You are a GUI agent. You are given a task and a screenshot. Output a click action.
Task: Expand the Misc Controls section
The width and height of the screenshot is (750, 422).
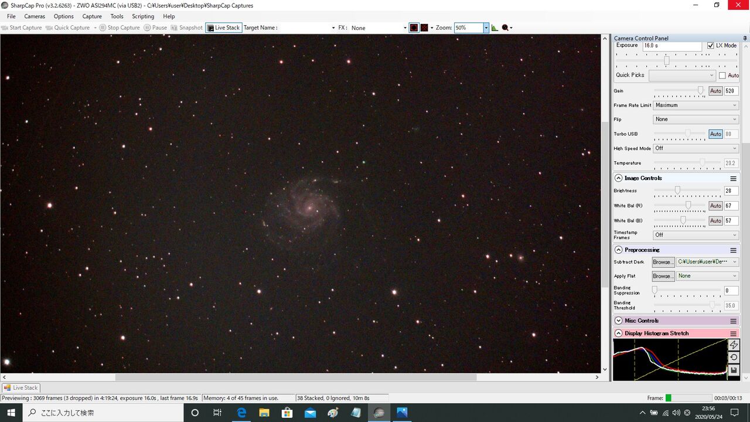[618, 321]
